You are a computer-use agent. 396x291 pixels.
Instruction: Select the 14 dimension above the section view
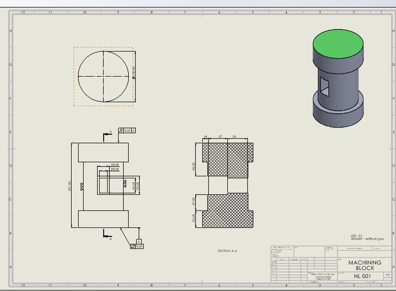pos(205,137)
